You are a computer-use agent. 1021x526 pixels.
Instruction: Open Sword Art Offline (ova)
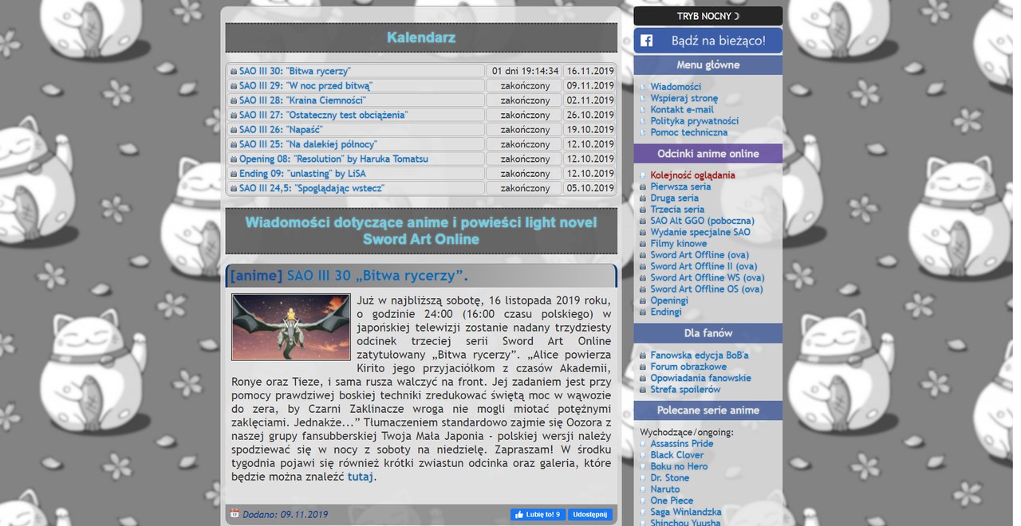[700, 255]
